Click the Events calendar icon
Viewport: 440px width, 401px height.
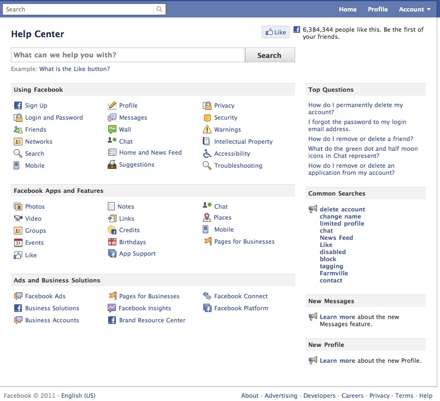click(x=18, y=243)
